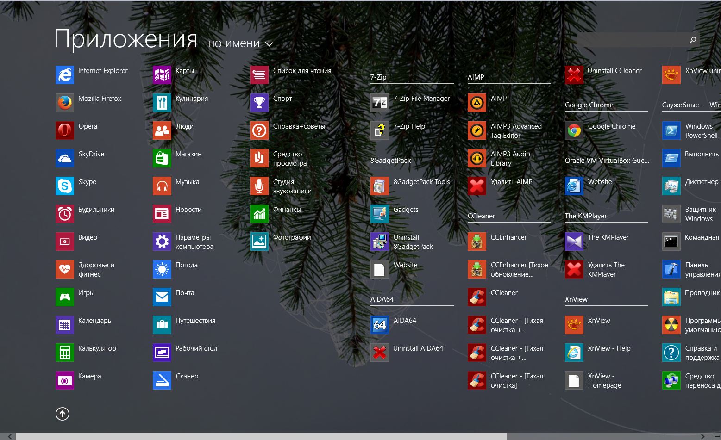721x440 pixels.
Task: Open the 'Gadgets' entry
Action: [395, 214]
